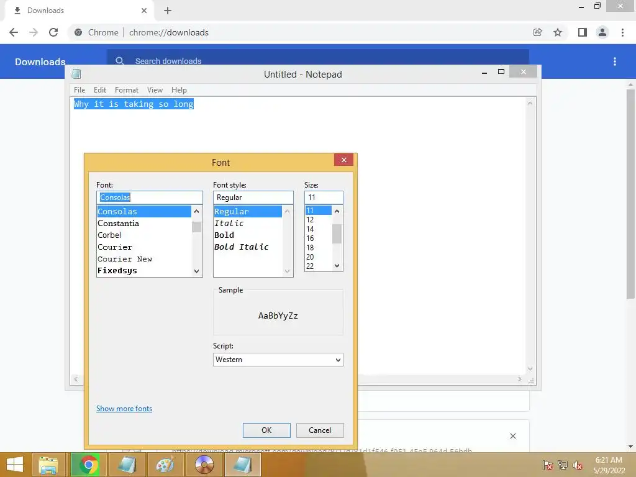The image size is (636, 477).
Task: Choose Constantia font
Action: [x=144, y=224]
